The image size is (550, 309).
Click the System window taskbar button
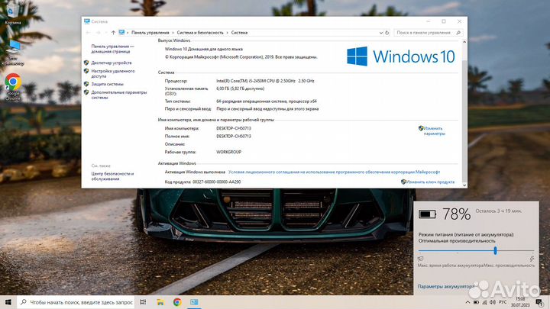coord(194,302)
